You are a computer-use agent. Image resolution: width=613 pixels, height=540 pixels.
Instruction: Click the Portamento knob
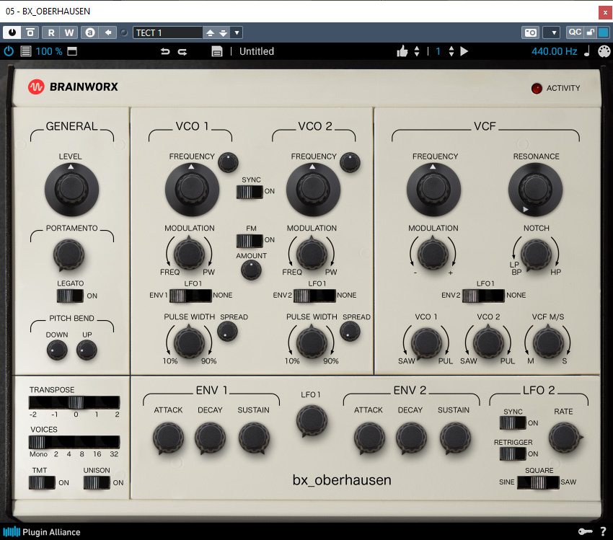pyautogui.click(x=69, y=255)
